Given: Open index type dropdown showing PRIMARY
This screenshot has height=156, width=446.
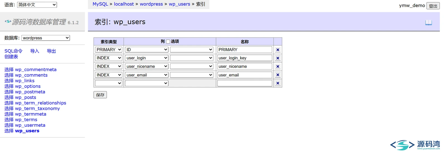Looking at the screenshot, I should click(x=109, y=49).
